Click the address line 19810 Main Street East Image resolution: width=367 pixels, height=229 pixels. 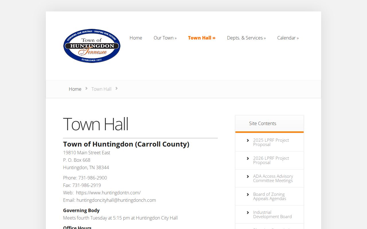click(x=87, y=153)
